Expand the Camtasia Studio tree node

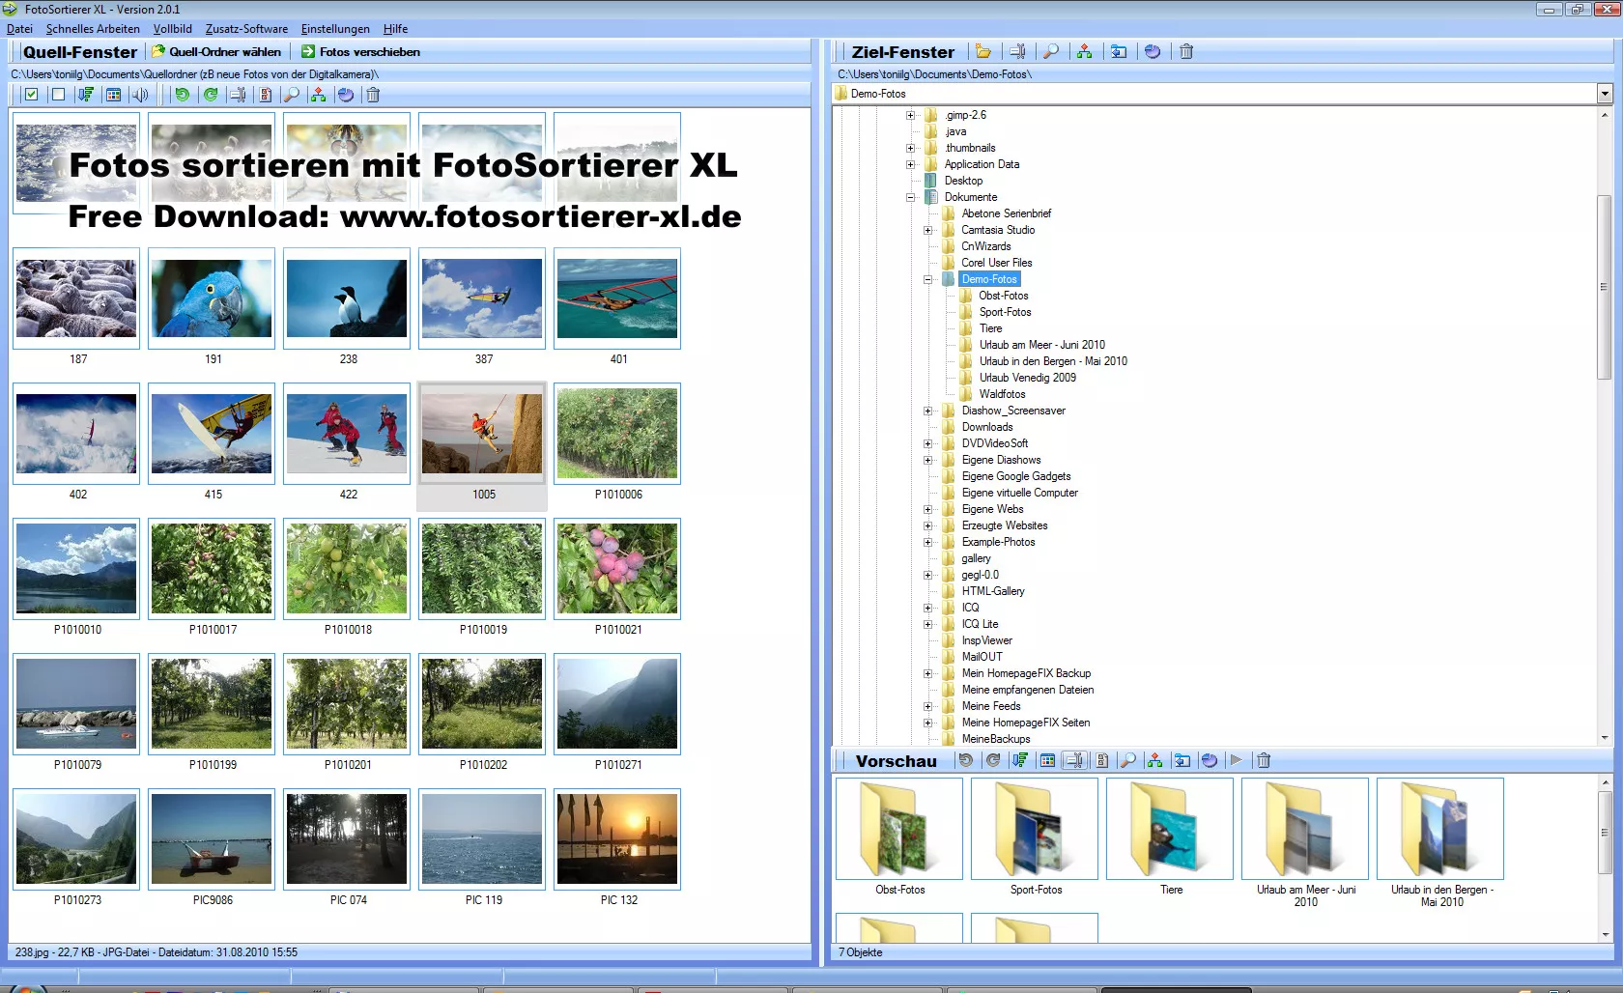[x=927, y=230]
